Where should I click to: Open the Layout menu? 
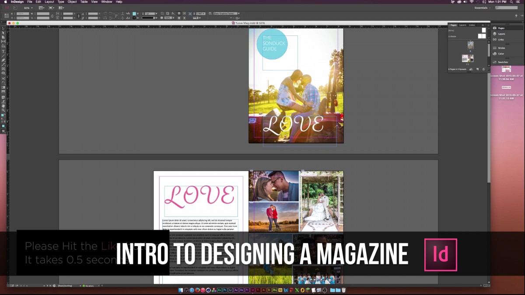(49, 2)
